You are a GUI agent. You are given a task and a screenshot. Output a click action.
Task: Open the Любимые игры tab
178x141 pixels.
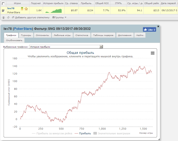62,35
